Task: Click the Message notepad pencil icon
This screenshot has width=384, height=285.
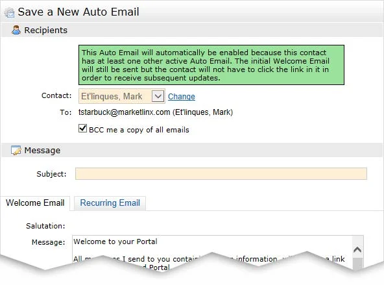Action: click(16, 150)
